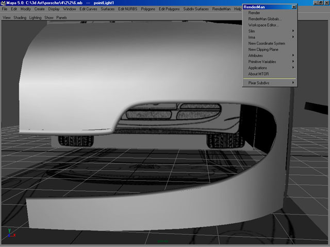Image resolution: width=330 pixels, height=247 pixels.
Task: Open the Subdiv Surfaces menu
Action: 196,9
